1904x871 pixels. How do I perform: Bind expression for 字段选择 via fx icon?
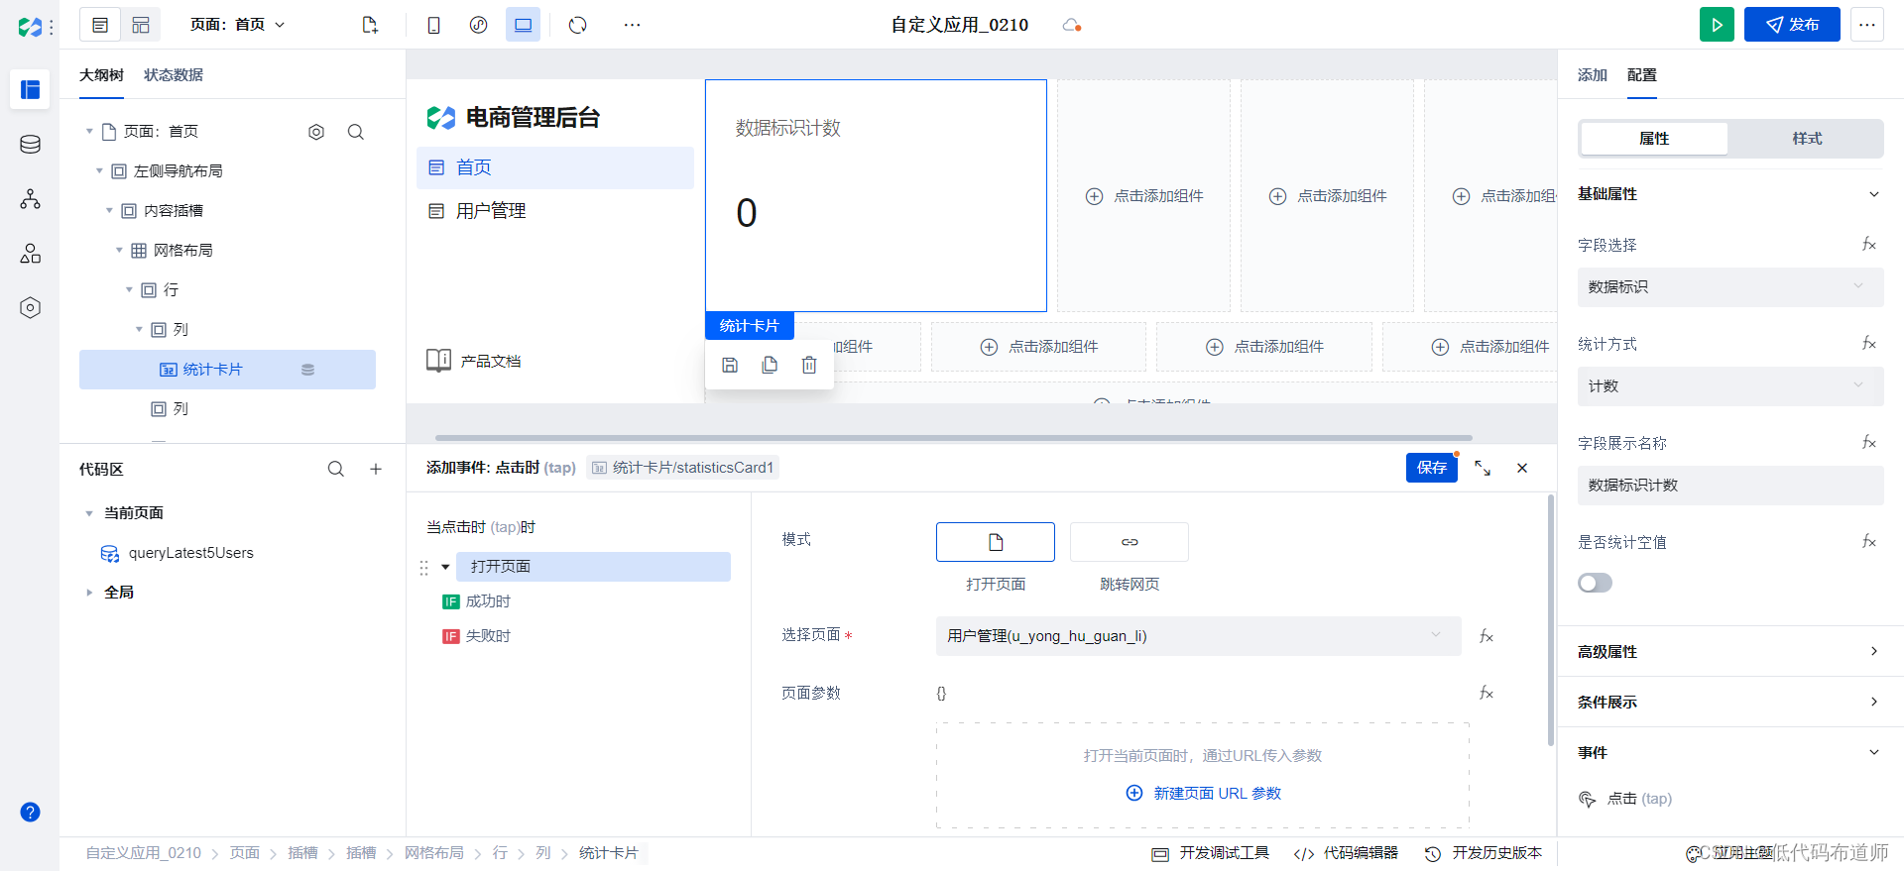pos(1869,244)
